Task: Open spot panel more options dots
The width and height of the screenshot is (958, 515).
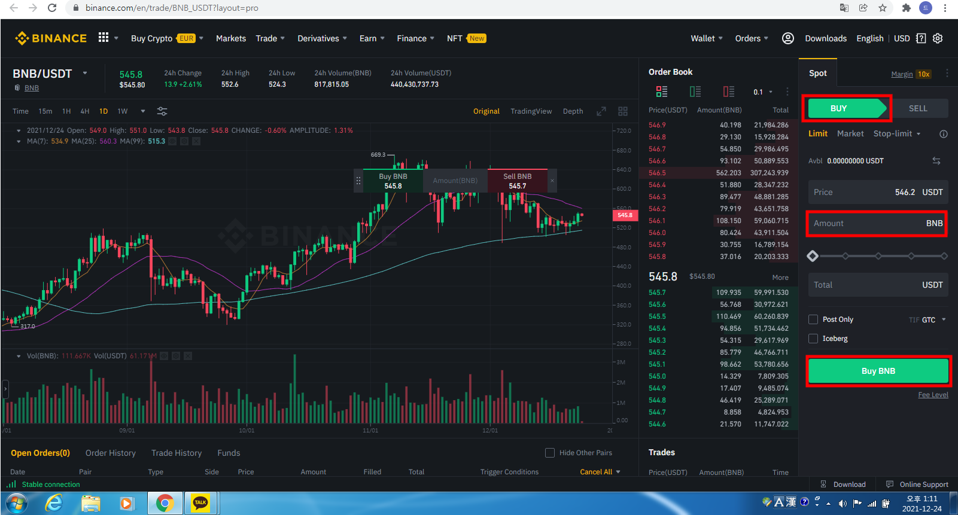Action: [947, 73]
